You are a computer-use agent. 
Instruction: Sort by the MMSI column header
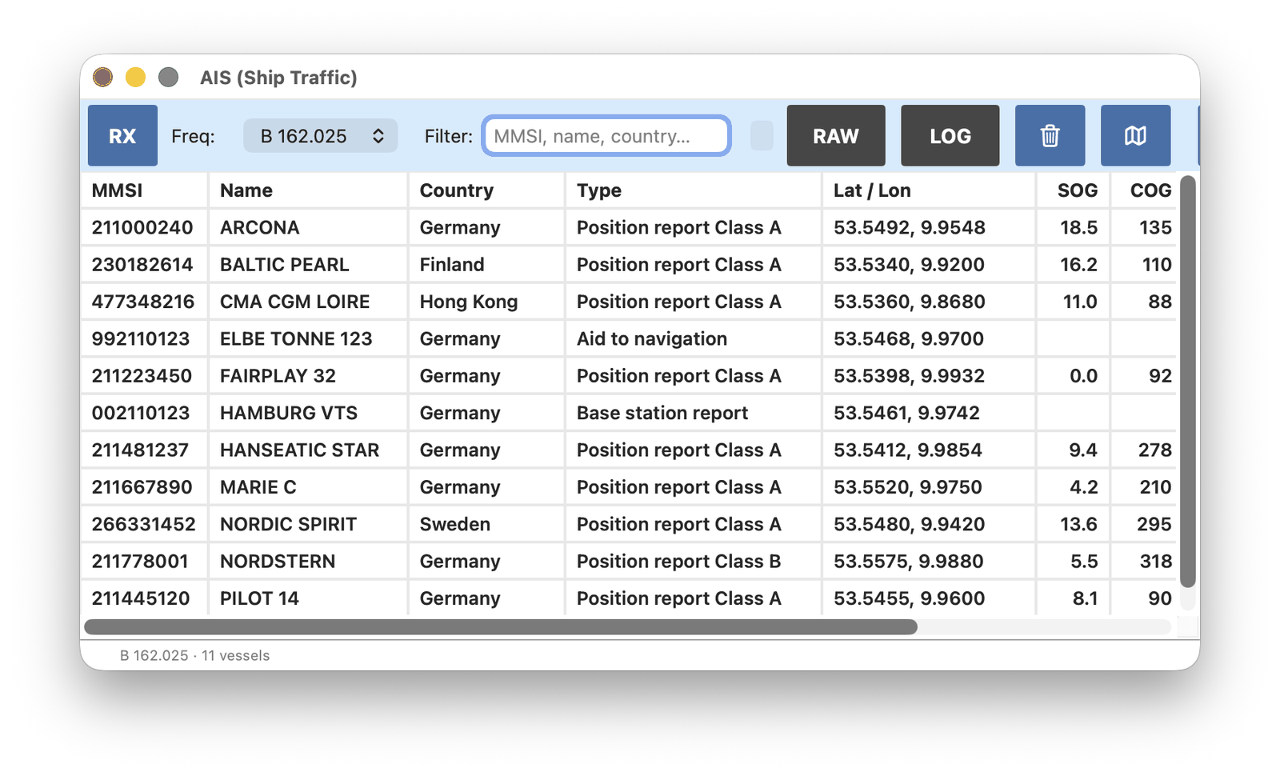click(x=144, y=190)
